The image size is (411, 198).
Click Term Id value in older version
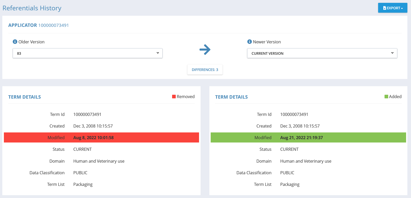click(x=87, y=114)
